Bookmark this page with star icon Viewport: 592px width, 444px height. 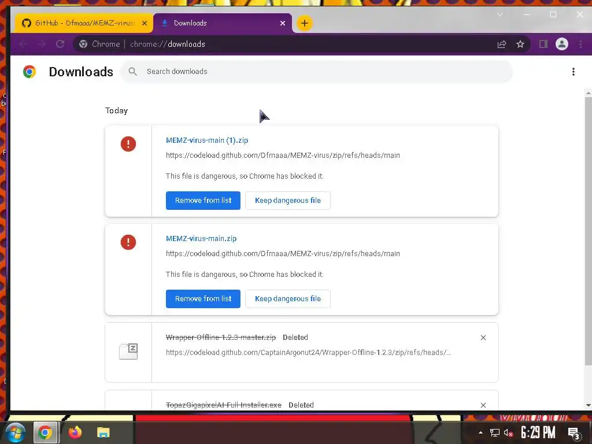point(520,44)
